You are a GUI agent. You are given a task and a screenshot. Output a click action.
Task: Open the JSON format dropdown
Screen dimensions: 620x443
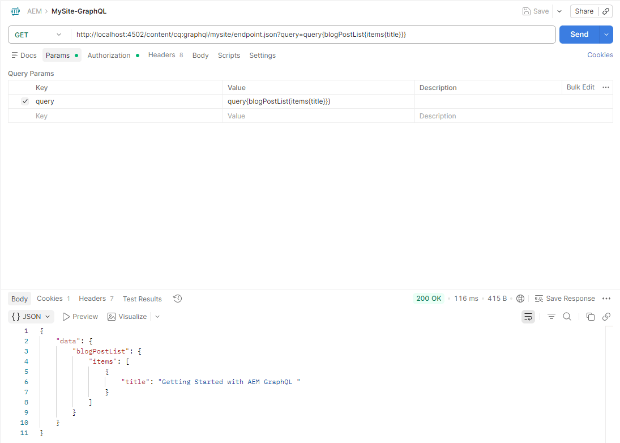click(x=31, y=317)
